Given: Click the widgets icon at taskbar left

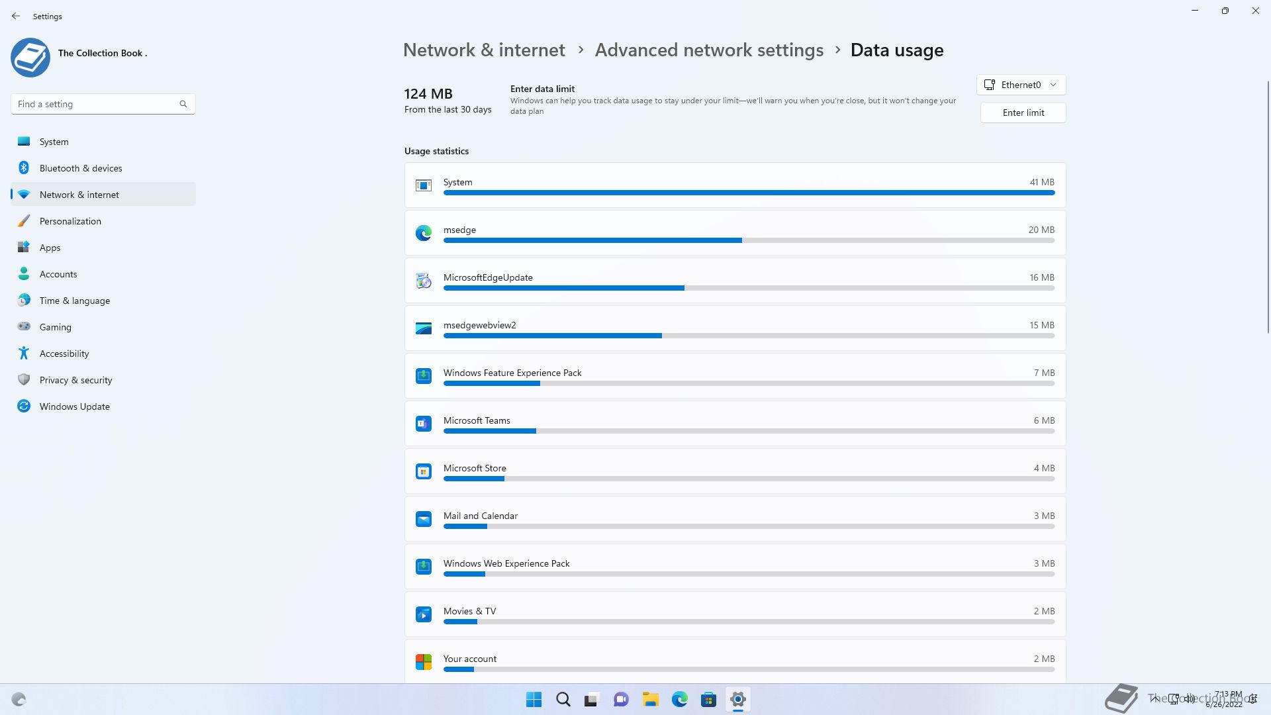Looking at the screenshot, I should [x=19, y=699].
